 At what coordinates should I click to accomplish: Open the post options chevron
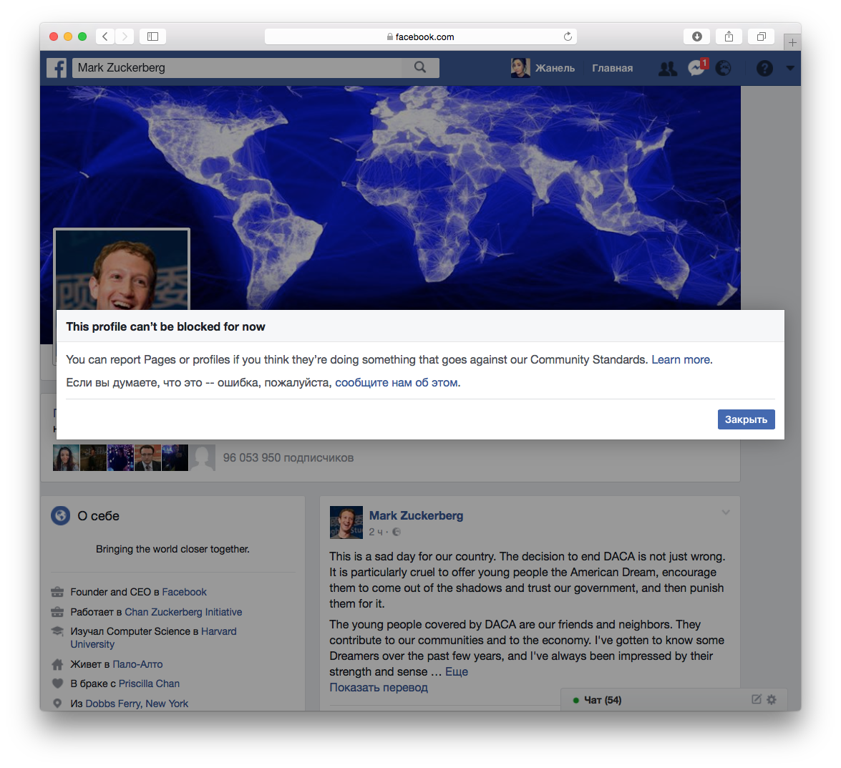tap(726, 512)
